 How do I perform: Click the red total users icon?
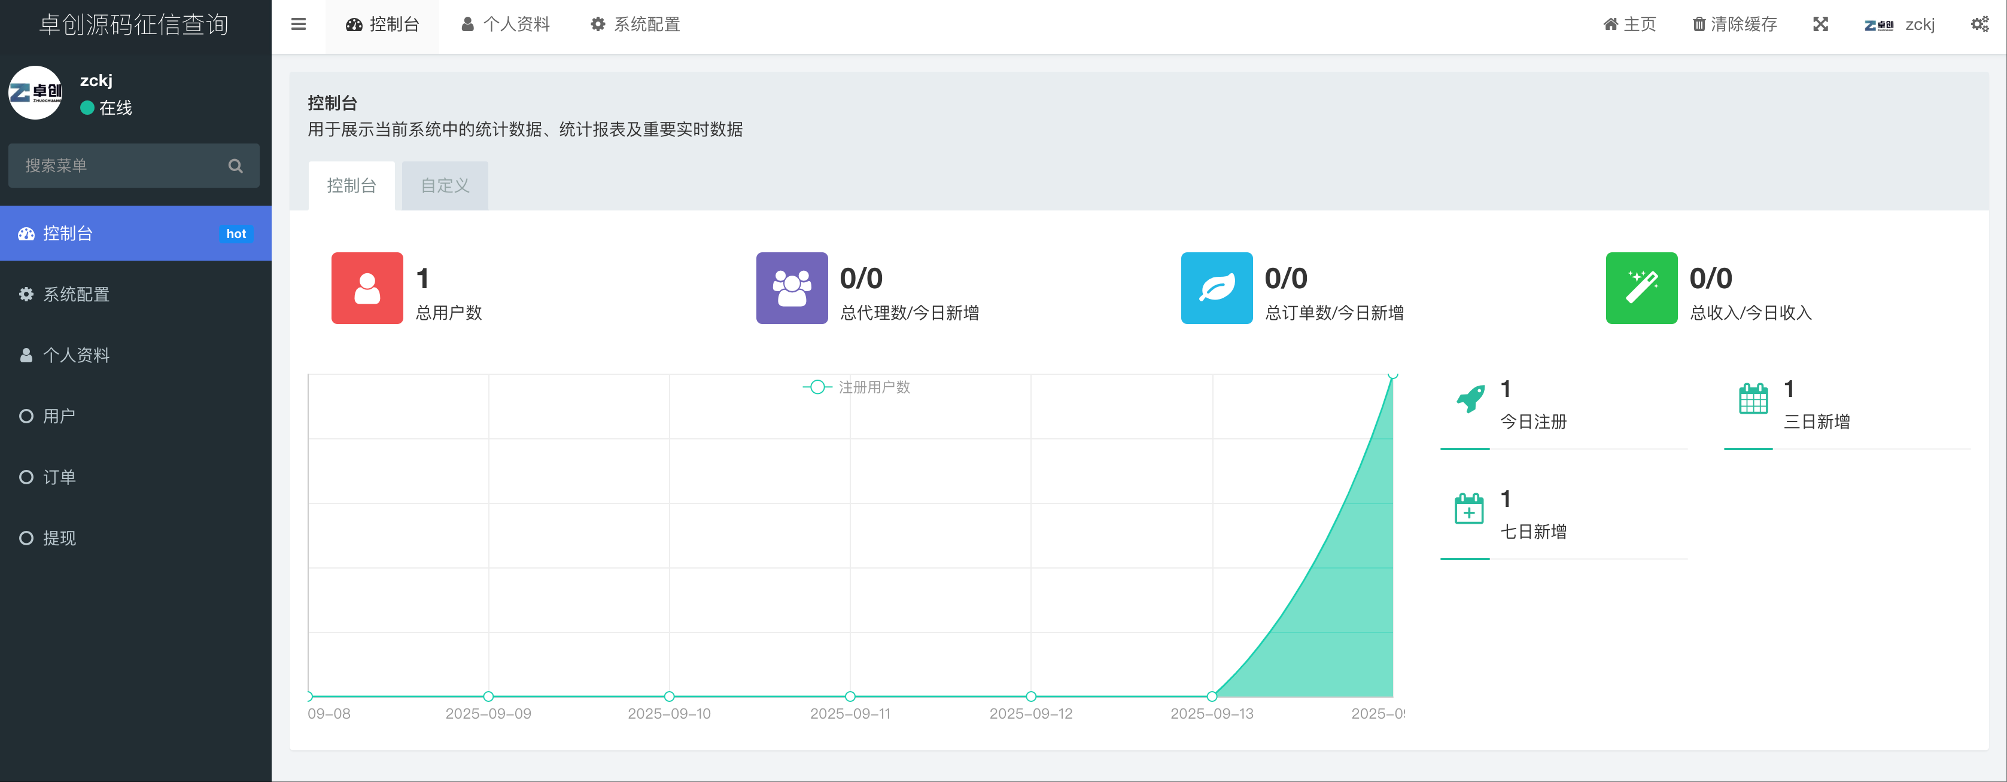tap(367, 288)
